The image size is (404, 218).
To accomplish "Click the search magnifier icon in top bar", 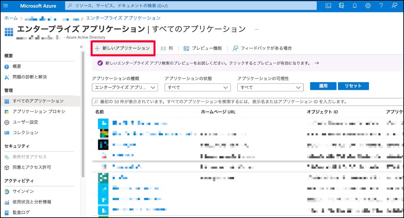I will coord(70,6).
